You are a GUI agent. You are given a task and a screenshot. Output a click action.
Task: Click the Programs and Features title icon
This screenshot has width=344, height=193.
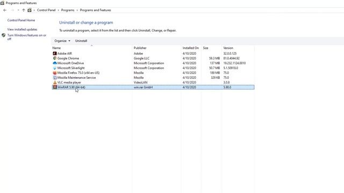click(x=2, y=3)
